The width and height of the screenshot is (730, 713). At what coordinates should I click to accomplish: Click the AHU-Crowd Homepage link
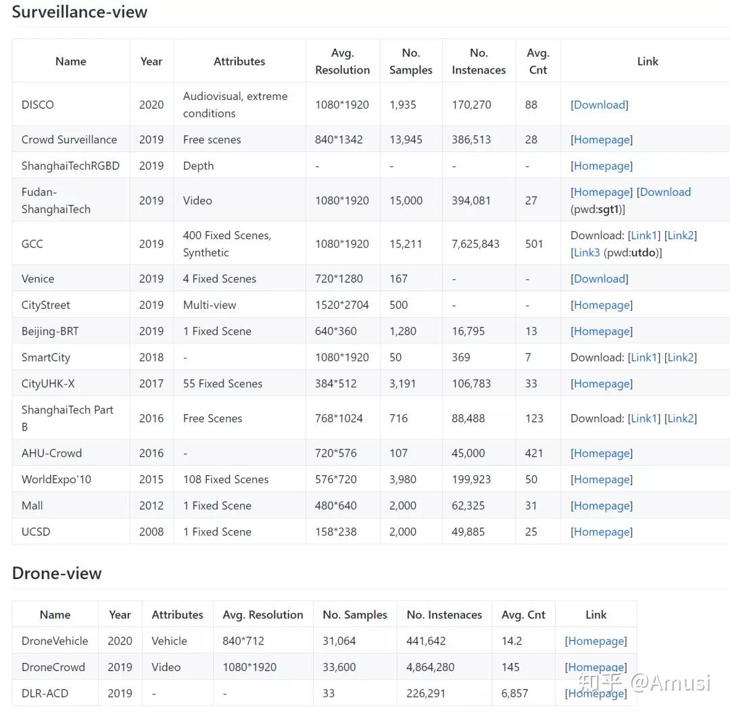tap(601, 453)
